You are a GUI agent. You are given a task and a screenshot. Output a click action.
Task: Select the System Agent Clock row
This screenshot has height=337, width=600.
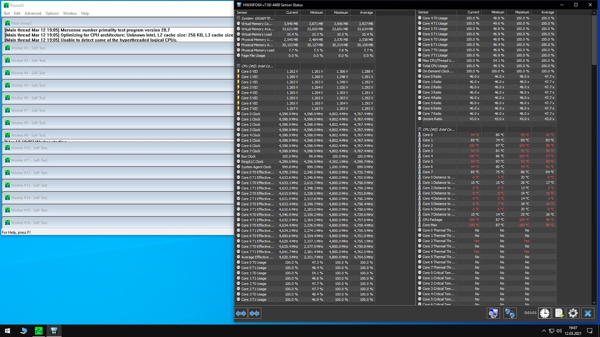(x=305, y=167)
